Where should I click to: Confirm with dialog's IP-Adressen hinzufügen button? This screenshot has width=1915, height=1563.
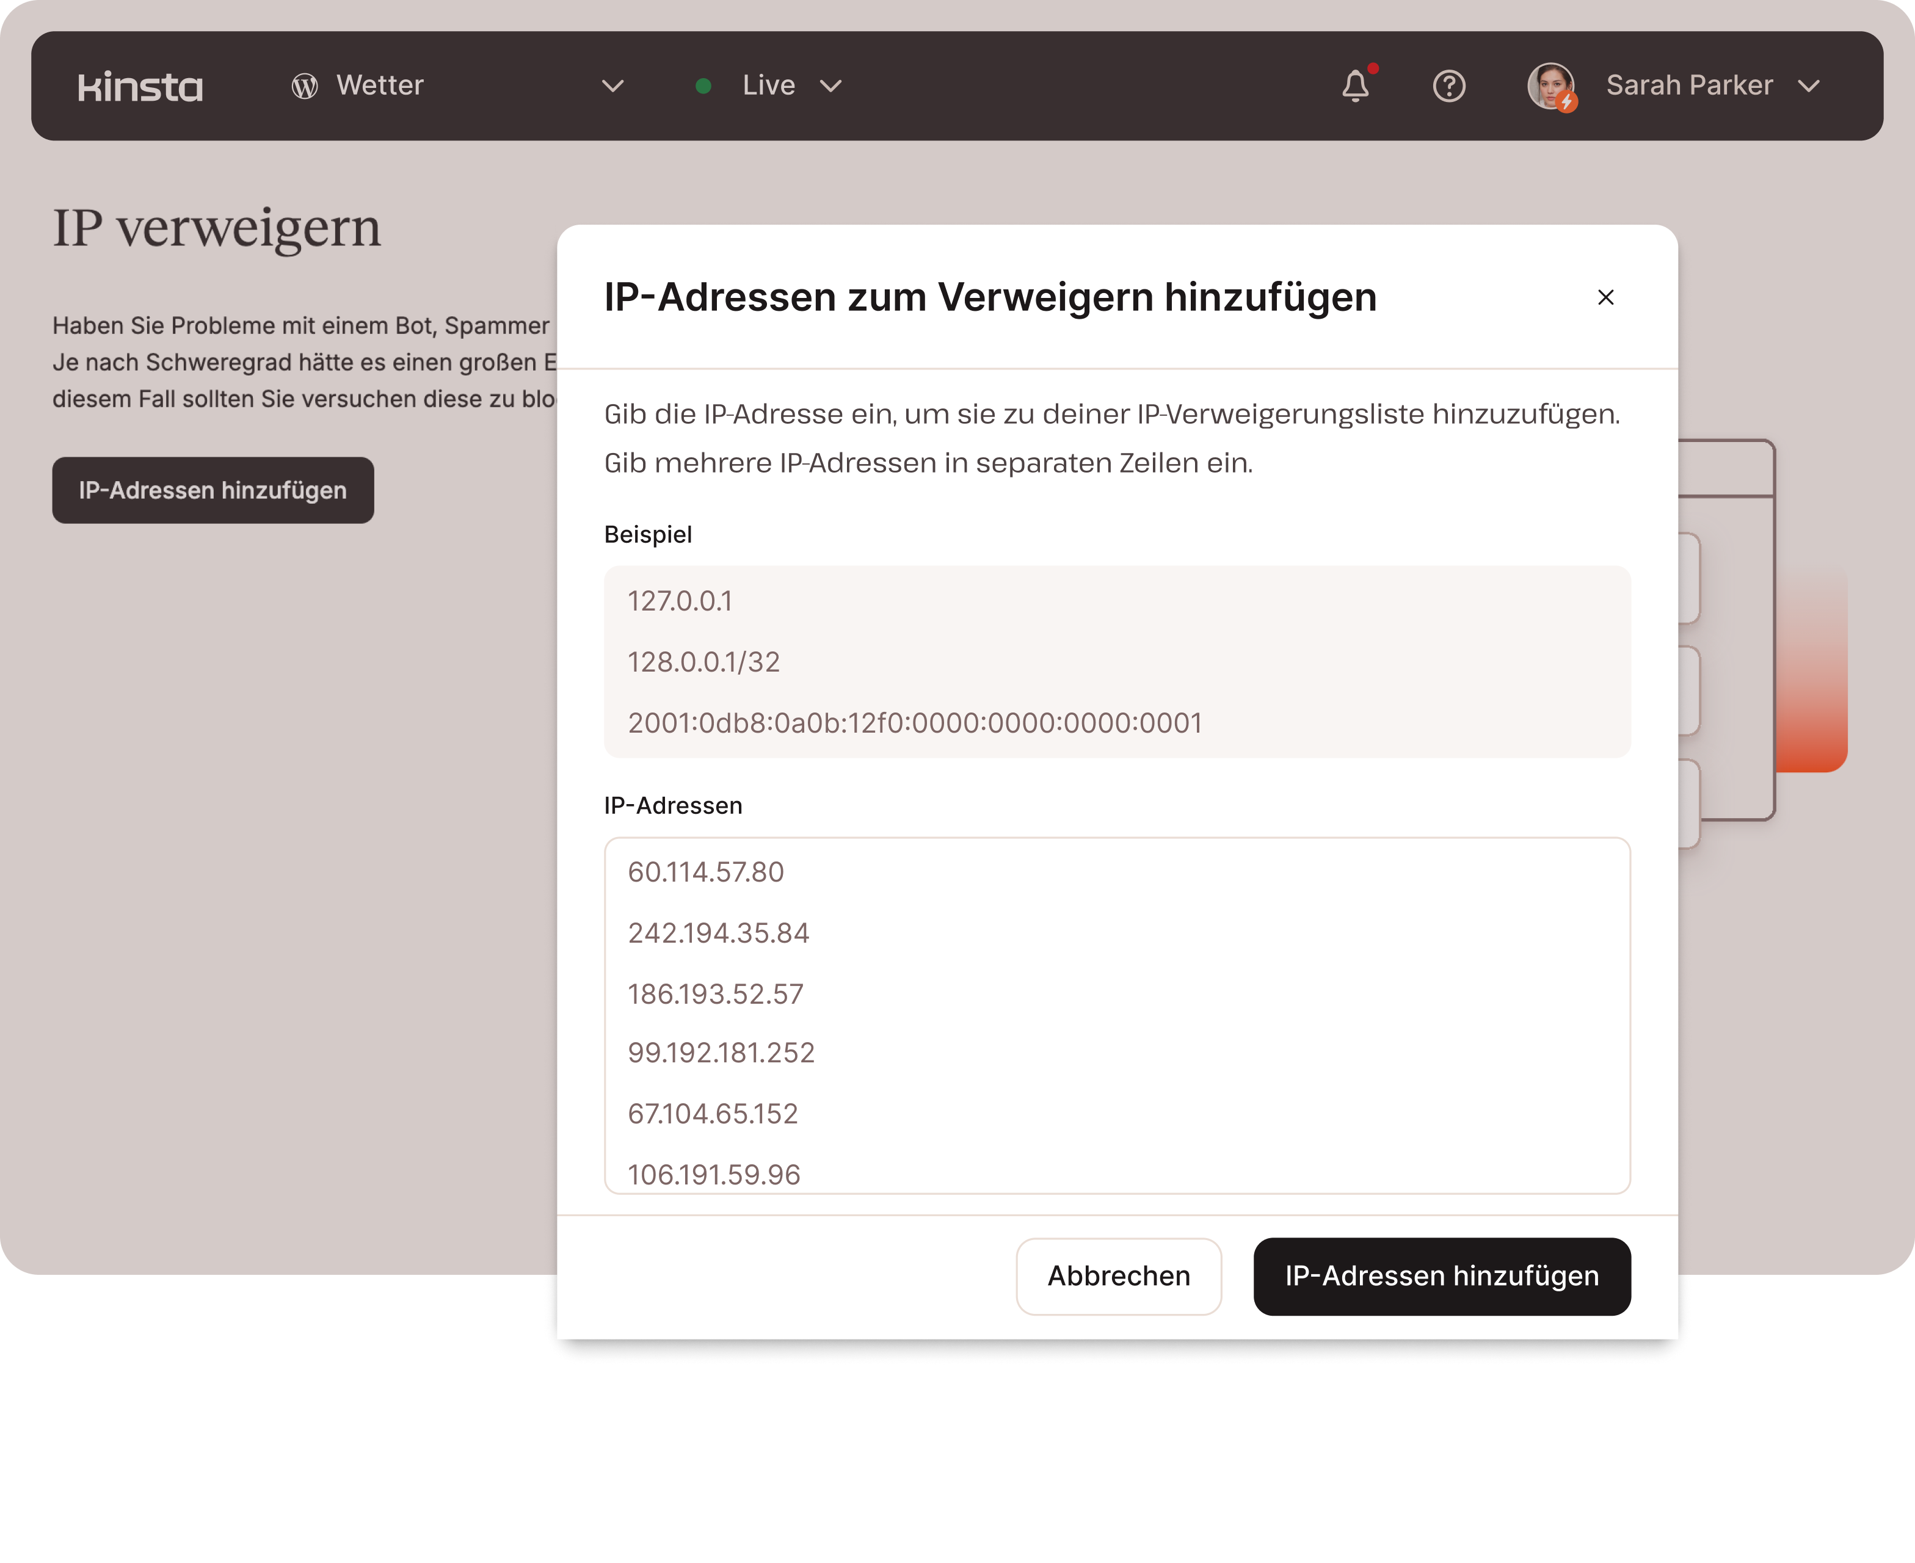(1441, 1276)
